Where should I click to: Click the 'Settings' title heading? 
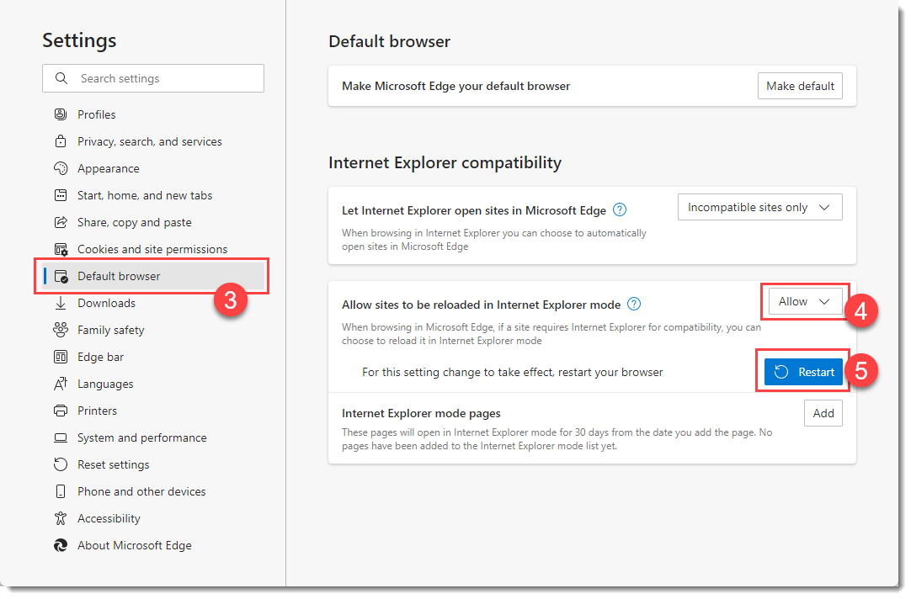point(80,40)
